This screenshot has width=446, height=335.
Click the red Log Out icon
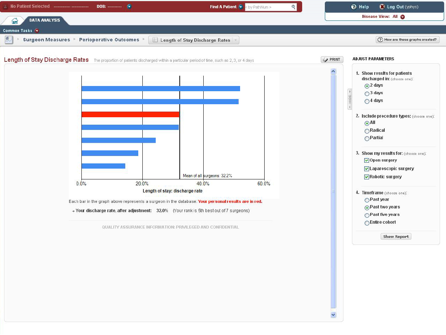click(382, 7)
